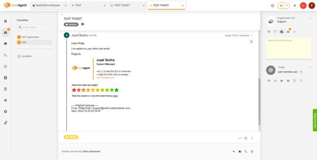Collapse the panel with the small back arrow

pyautogui.click(x=61, y=15)
